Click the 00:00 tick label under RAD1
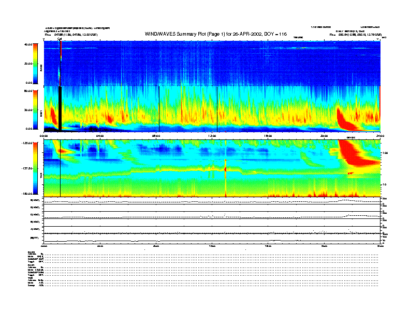The width and height of the screenshot is (410, 316). pos(43,136)
